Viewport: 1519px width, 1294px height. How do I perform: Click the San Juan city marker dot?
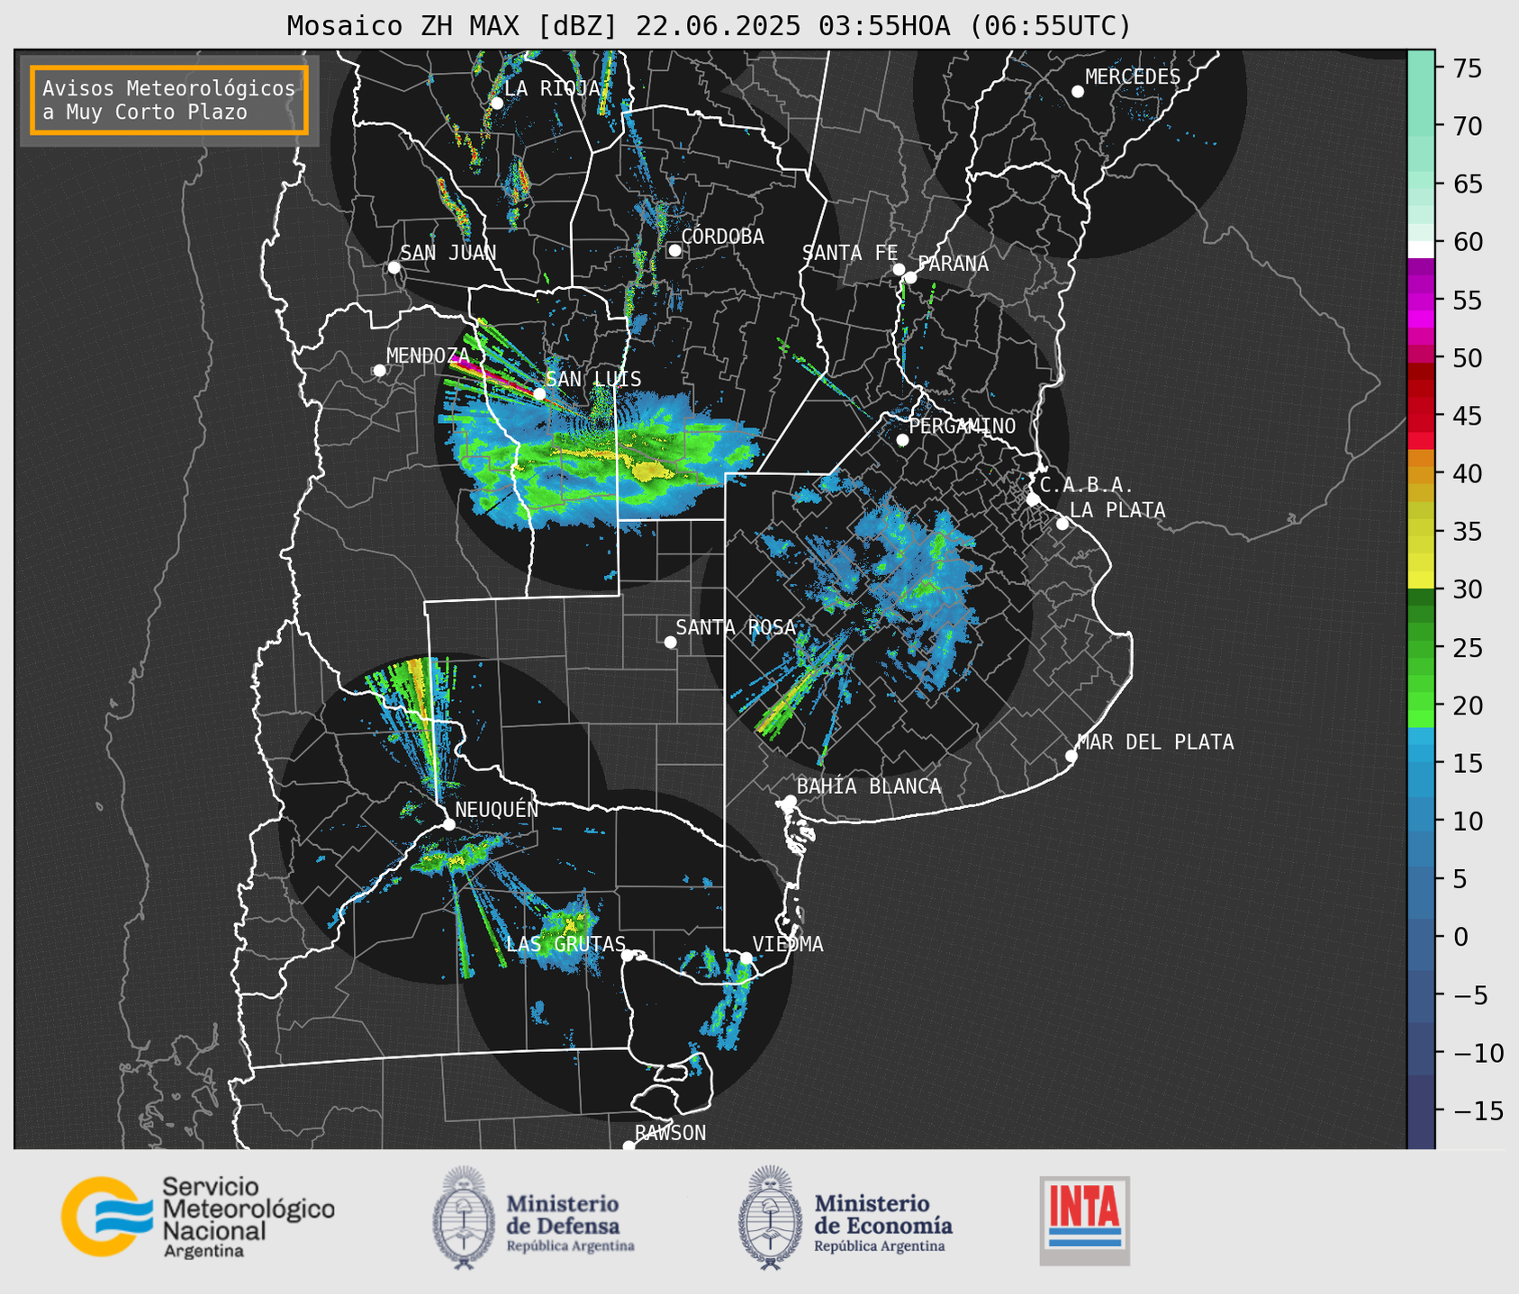tap(393, 267)
